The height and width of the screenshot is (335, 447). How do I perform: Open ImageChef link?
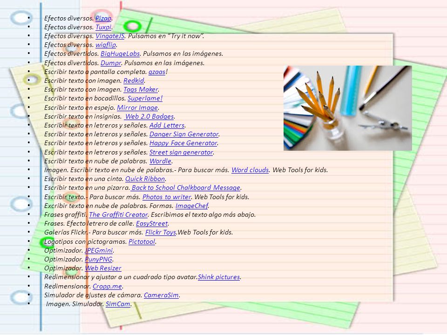pyautogui.click(x=192, y=206)
